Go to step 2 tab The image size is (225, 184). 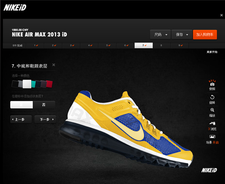click(x=53, y=45)
